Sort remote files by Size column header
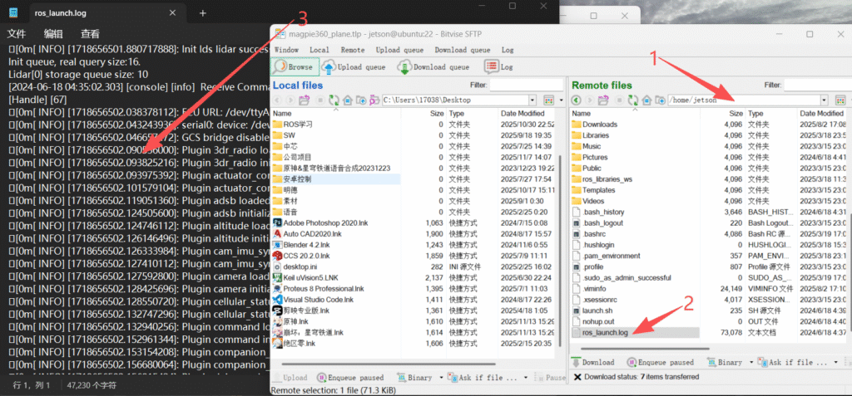 pyautogui.click(x=736, y=113)
